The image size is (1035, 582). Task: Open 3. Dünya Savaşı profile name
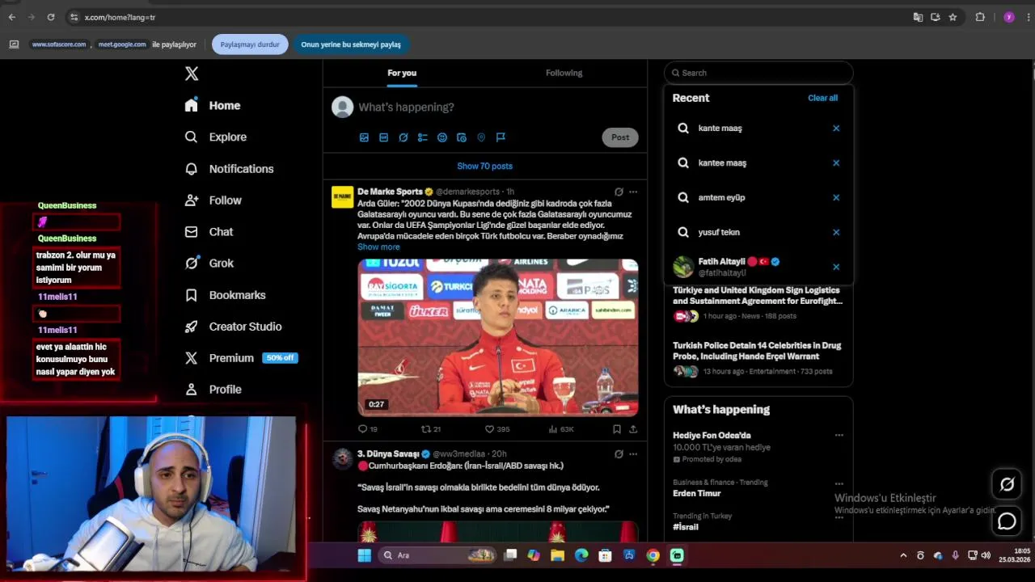[x=388, y=454]
